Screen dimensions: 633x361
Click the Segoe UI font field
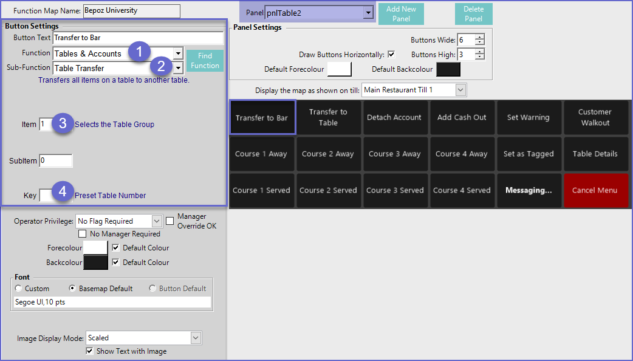(x=112, y=302)
